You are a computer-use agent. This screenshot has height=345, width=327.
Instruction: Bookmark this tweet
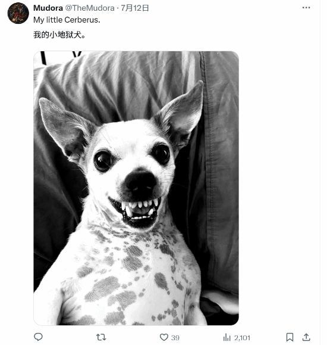(290, 337)
